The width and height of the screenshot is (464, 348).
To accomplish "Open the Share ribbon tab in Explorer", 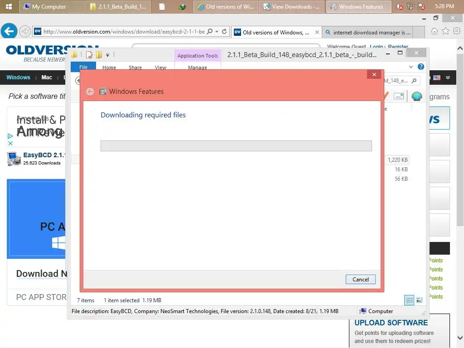I will coord(135,67).
